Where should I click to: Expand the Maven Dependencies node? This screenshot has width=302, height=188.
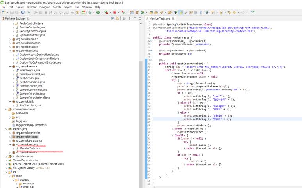(6, 160)
